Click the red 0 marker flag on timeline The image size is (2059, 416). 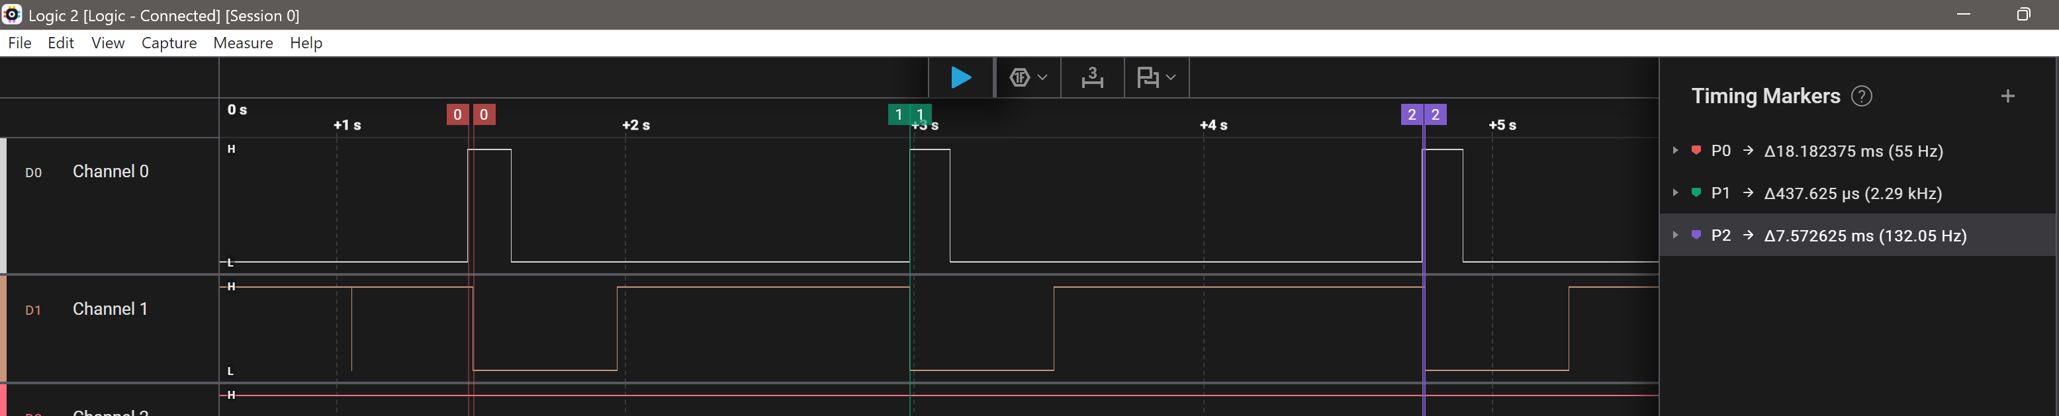pyautogui.click(x=457, y=114)
